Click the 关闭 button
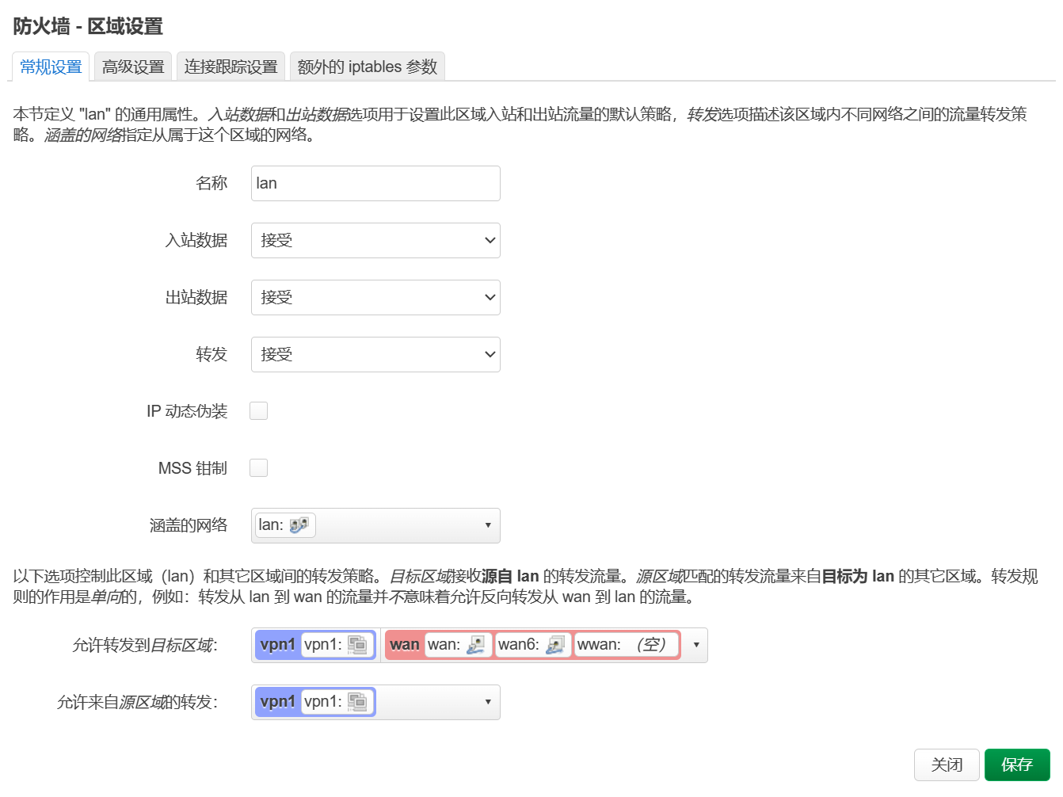The height and width of the screenshot is (797, 1063). pyautogui.click(x=947, y=765)
